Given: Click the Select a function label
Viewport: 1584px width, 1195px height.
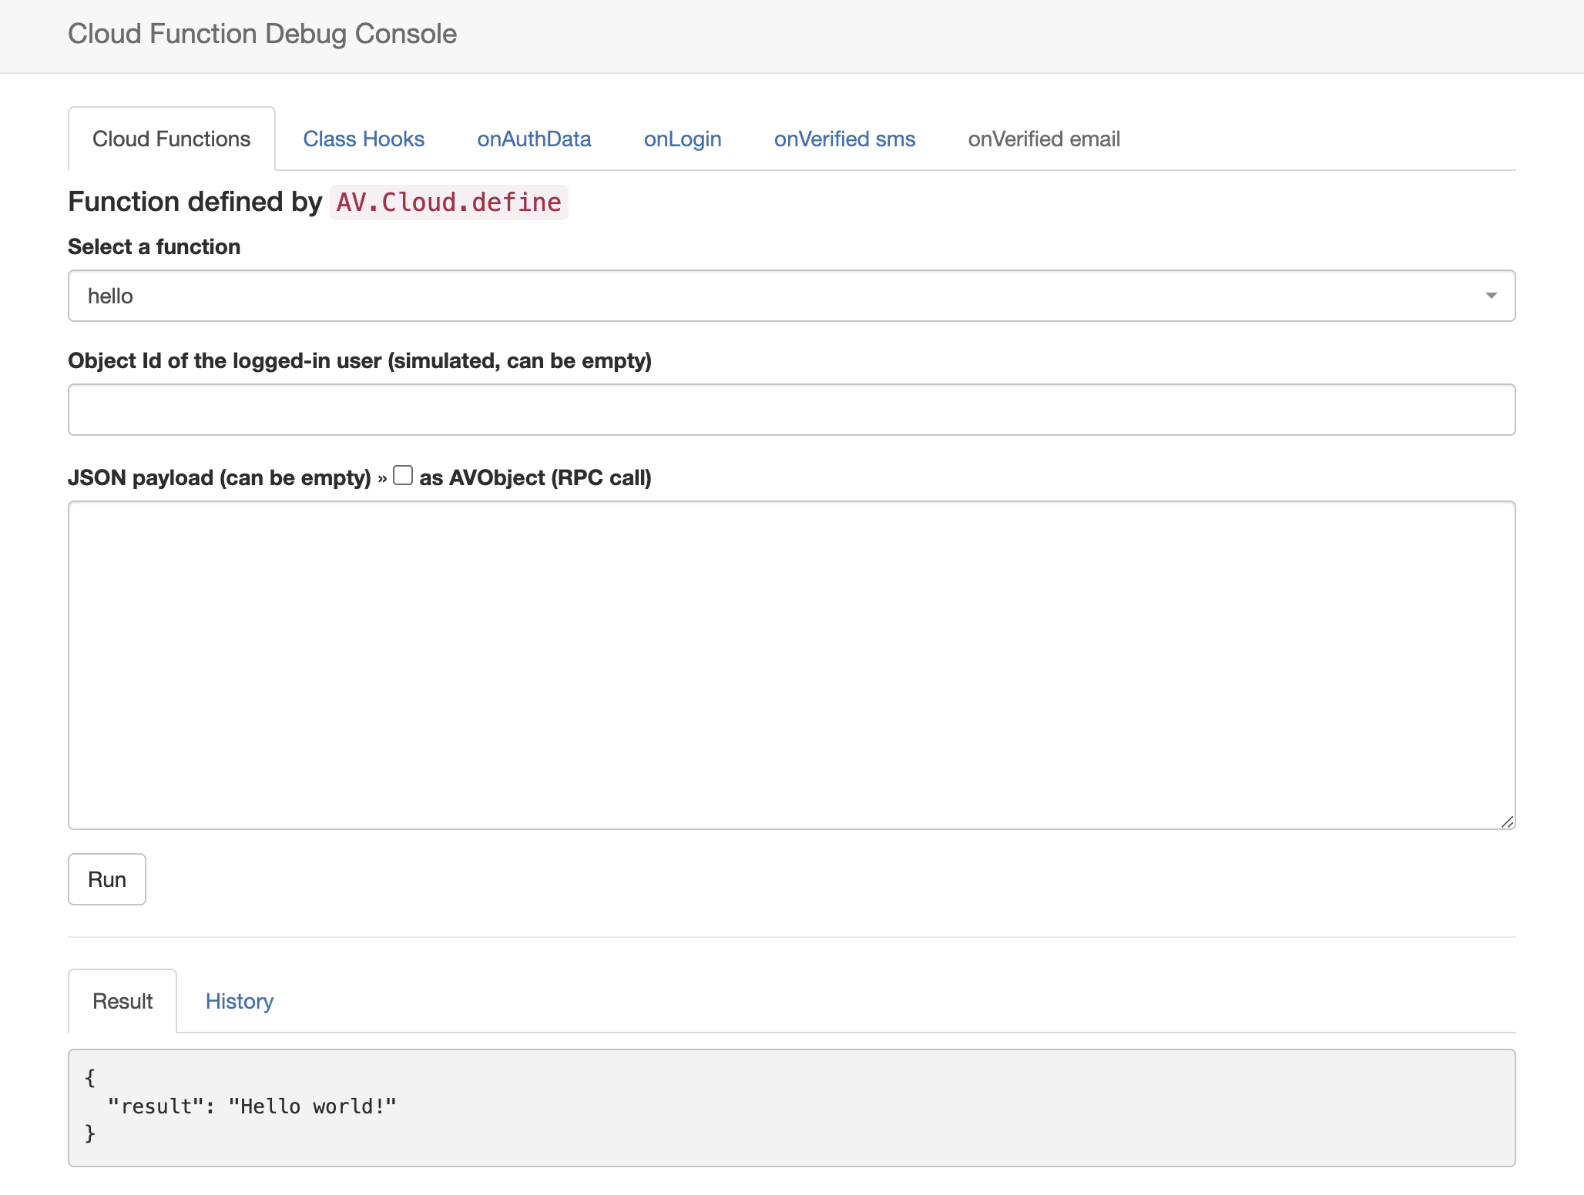Looking at the screenshot, I should pos(154,246).
